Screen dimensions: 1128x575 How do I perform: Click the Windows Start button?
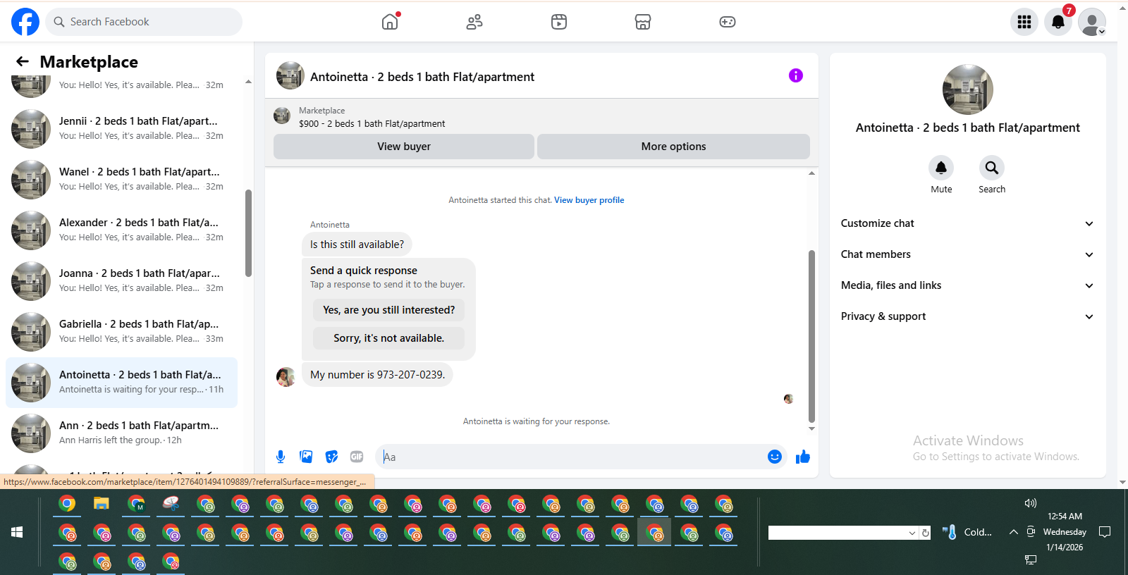pos(17,533)
